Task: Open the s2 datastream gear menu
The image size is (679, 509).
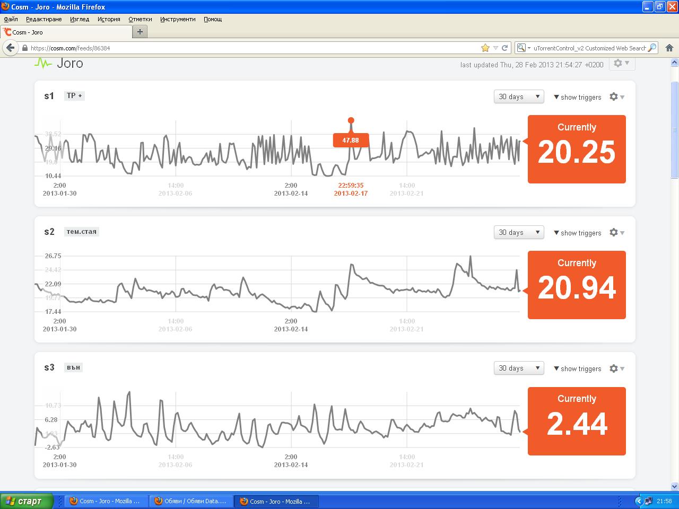Action: [x=616, y=233]
